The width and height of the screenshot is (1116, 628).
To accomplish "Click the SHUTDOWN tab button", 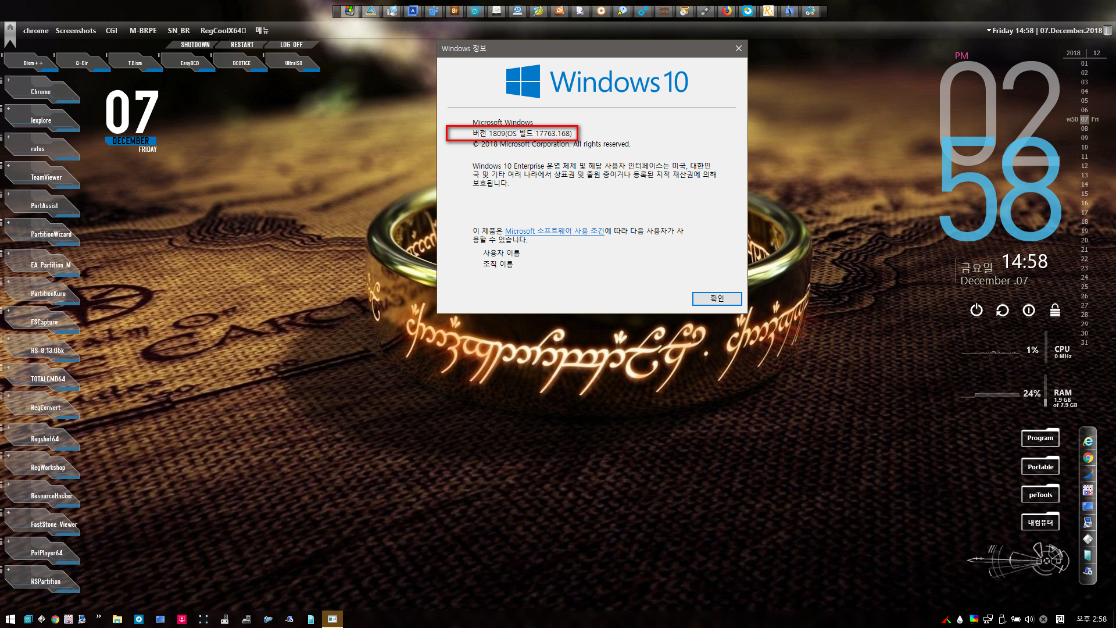I will pyautogui.click(x=195, y=45).
